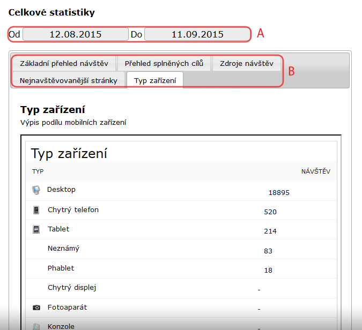The image size is (362, 330).
Task: Click the Desktop monitor icon
Action: tap(36, 190)
